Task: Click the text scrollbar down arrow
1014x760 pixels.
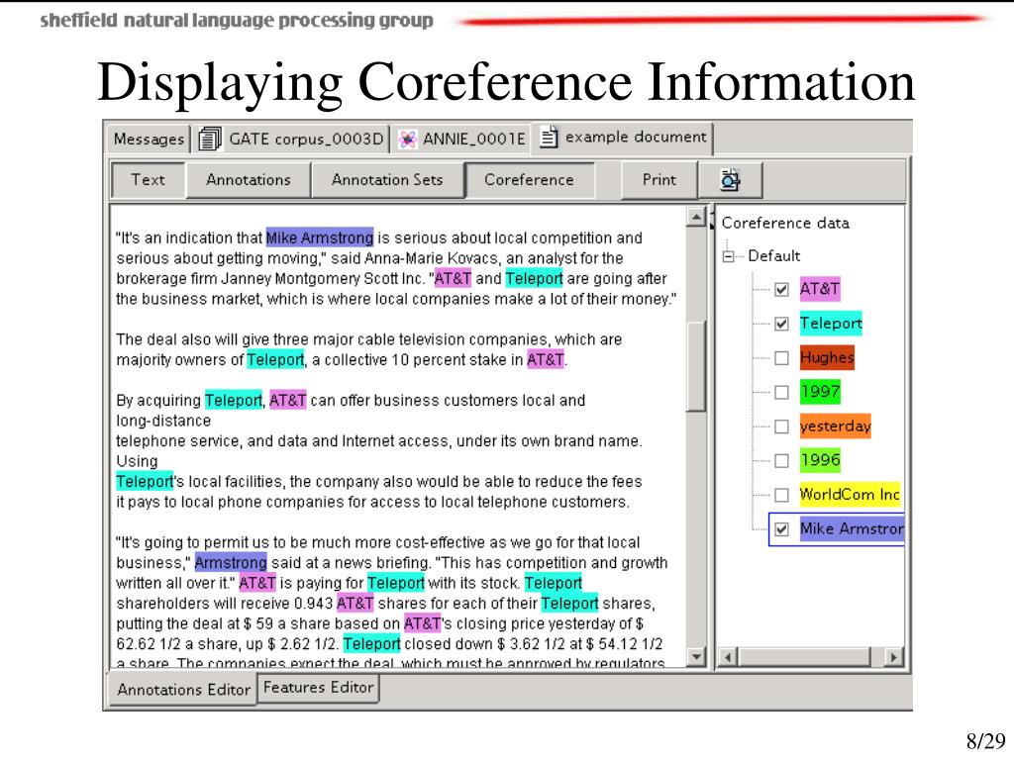Action: coord(696,656)
